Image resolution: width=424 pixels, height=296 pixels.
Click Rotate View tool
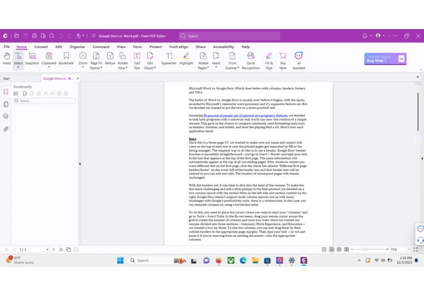[x=122, y=61]
